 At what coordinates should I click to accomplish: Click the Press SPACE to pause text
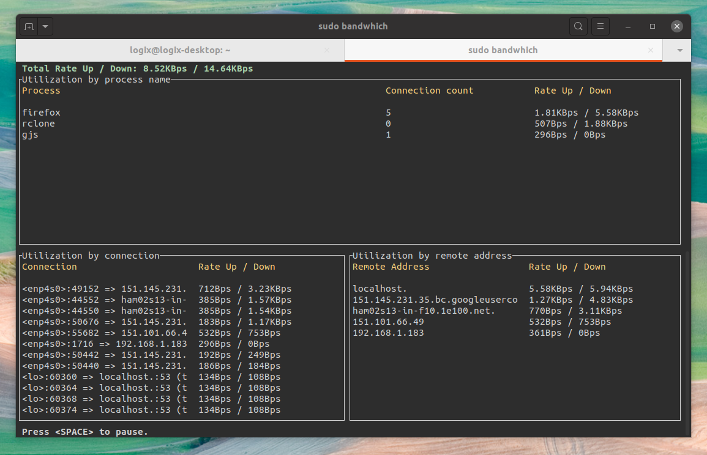[84, 432]
